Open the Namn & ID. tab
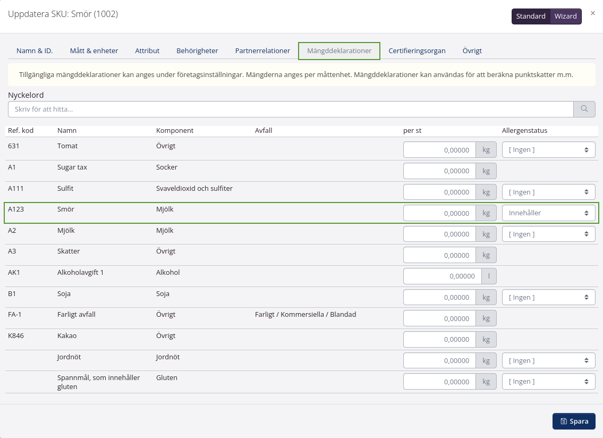This screenshot has height=438, width=603. 35,51
